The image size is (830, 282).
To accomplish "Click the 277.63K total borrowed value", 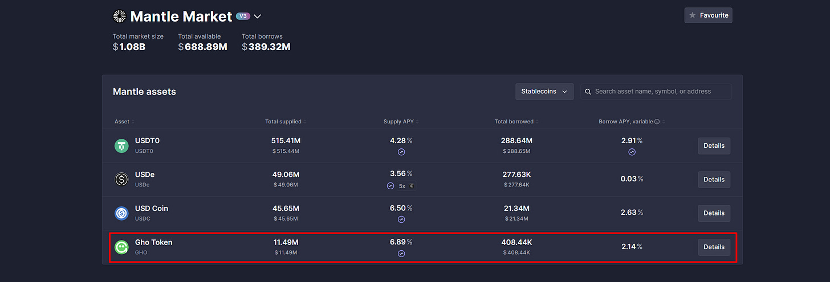I will 516,175.
